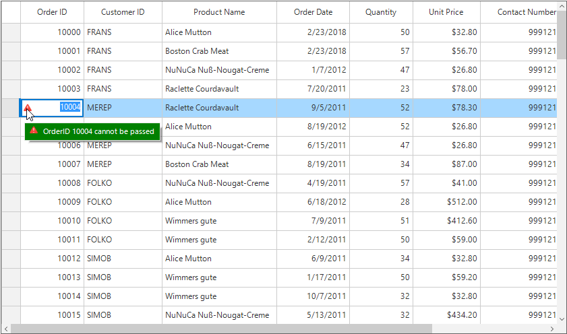Click unit price $412.60
Screen dimensions: 567x334
coord(462,221)
